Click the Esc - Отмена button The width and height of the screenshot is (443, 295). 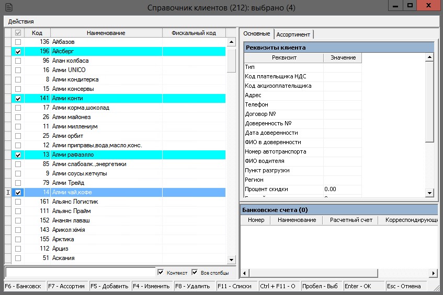406,286
